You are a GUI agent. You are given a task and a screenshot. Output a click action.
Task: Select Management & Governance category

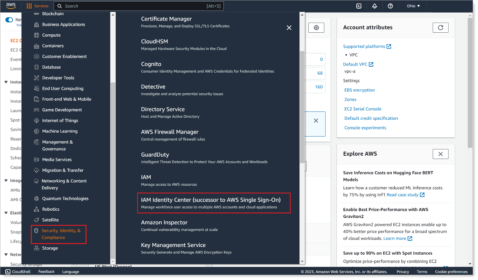coord(58,145)
